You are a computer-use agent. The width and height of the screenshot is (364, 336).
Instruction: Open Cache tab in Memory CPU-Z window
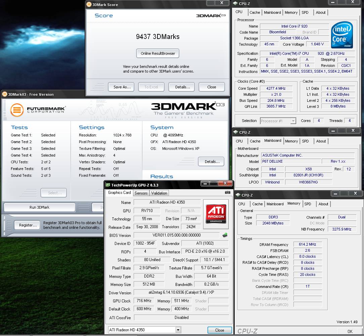(x=257, y=204)
